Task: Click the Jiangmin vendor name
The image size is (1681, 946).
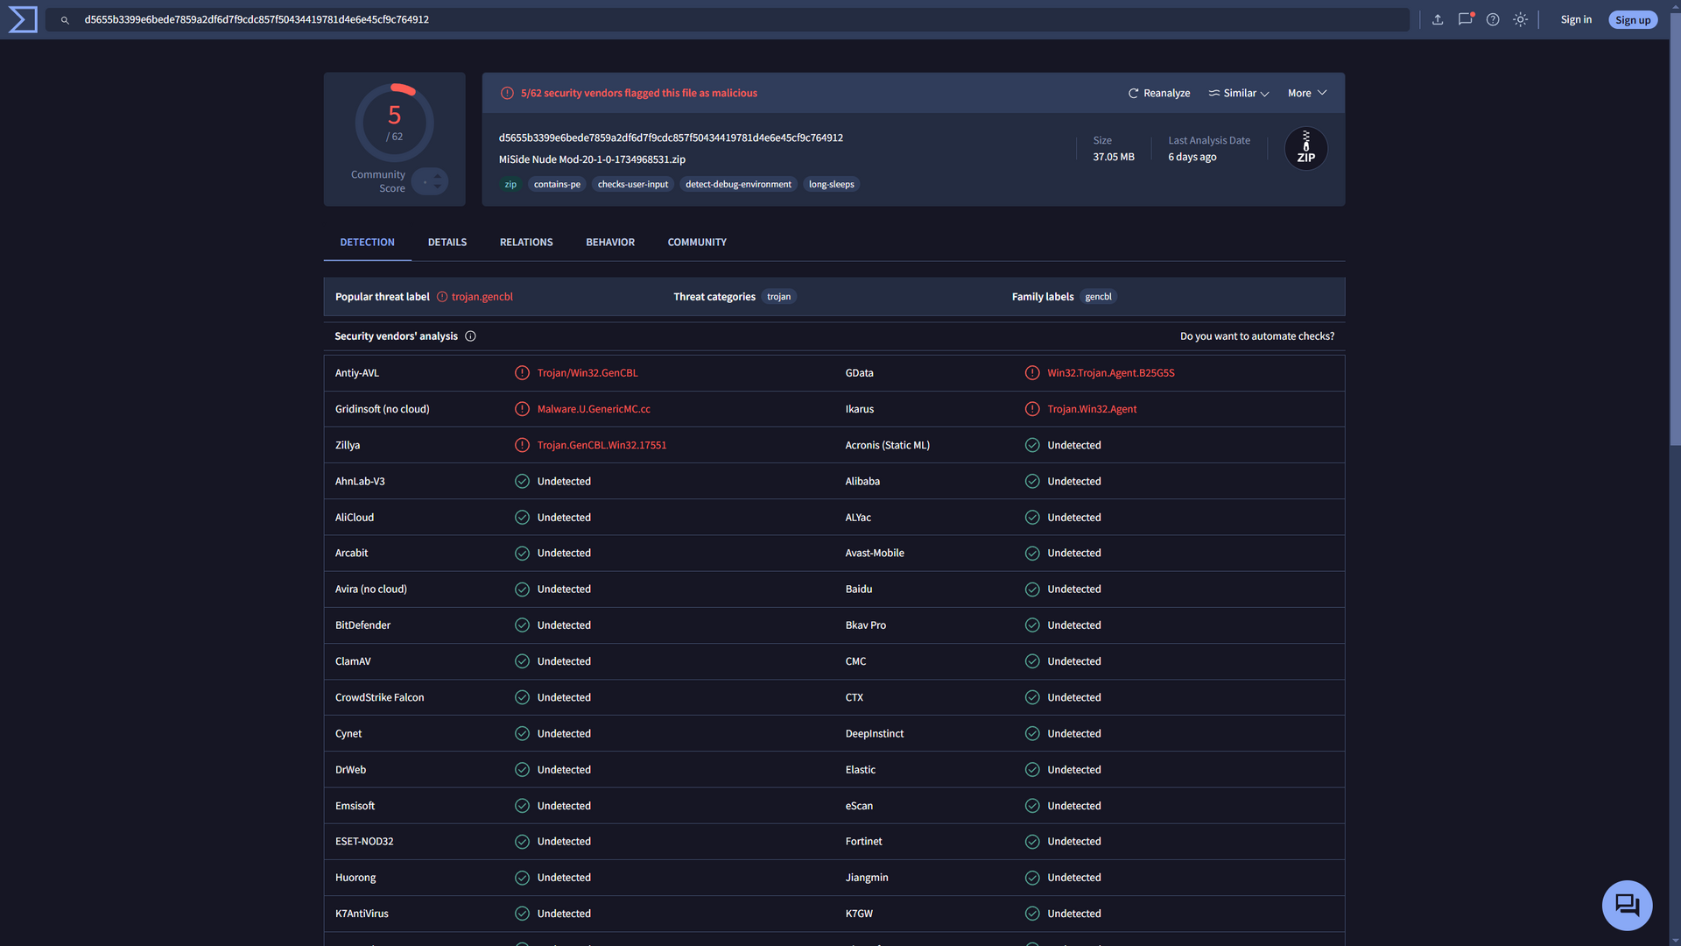Action: (x=867, y=878)
